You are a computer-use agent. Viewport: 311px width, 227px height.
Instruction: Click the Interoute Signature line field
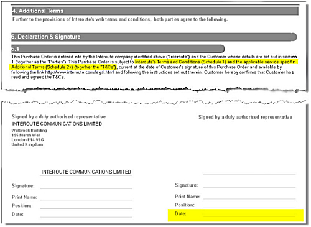pyautogui.click(x=86, y=186)
